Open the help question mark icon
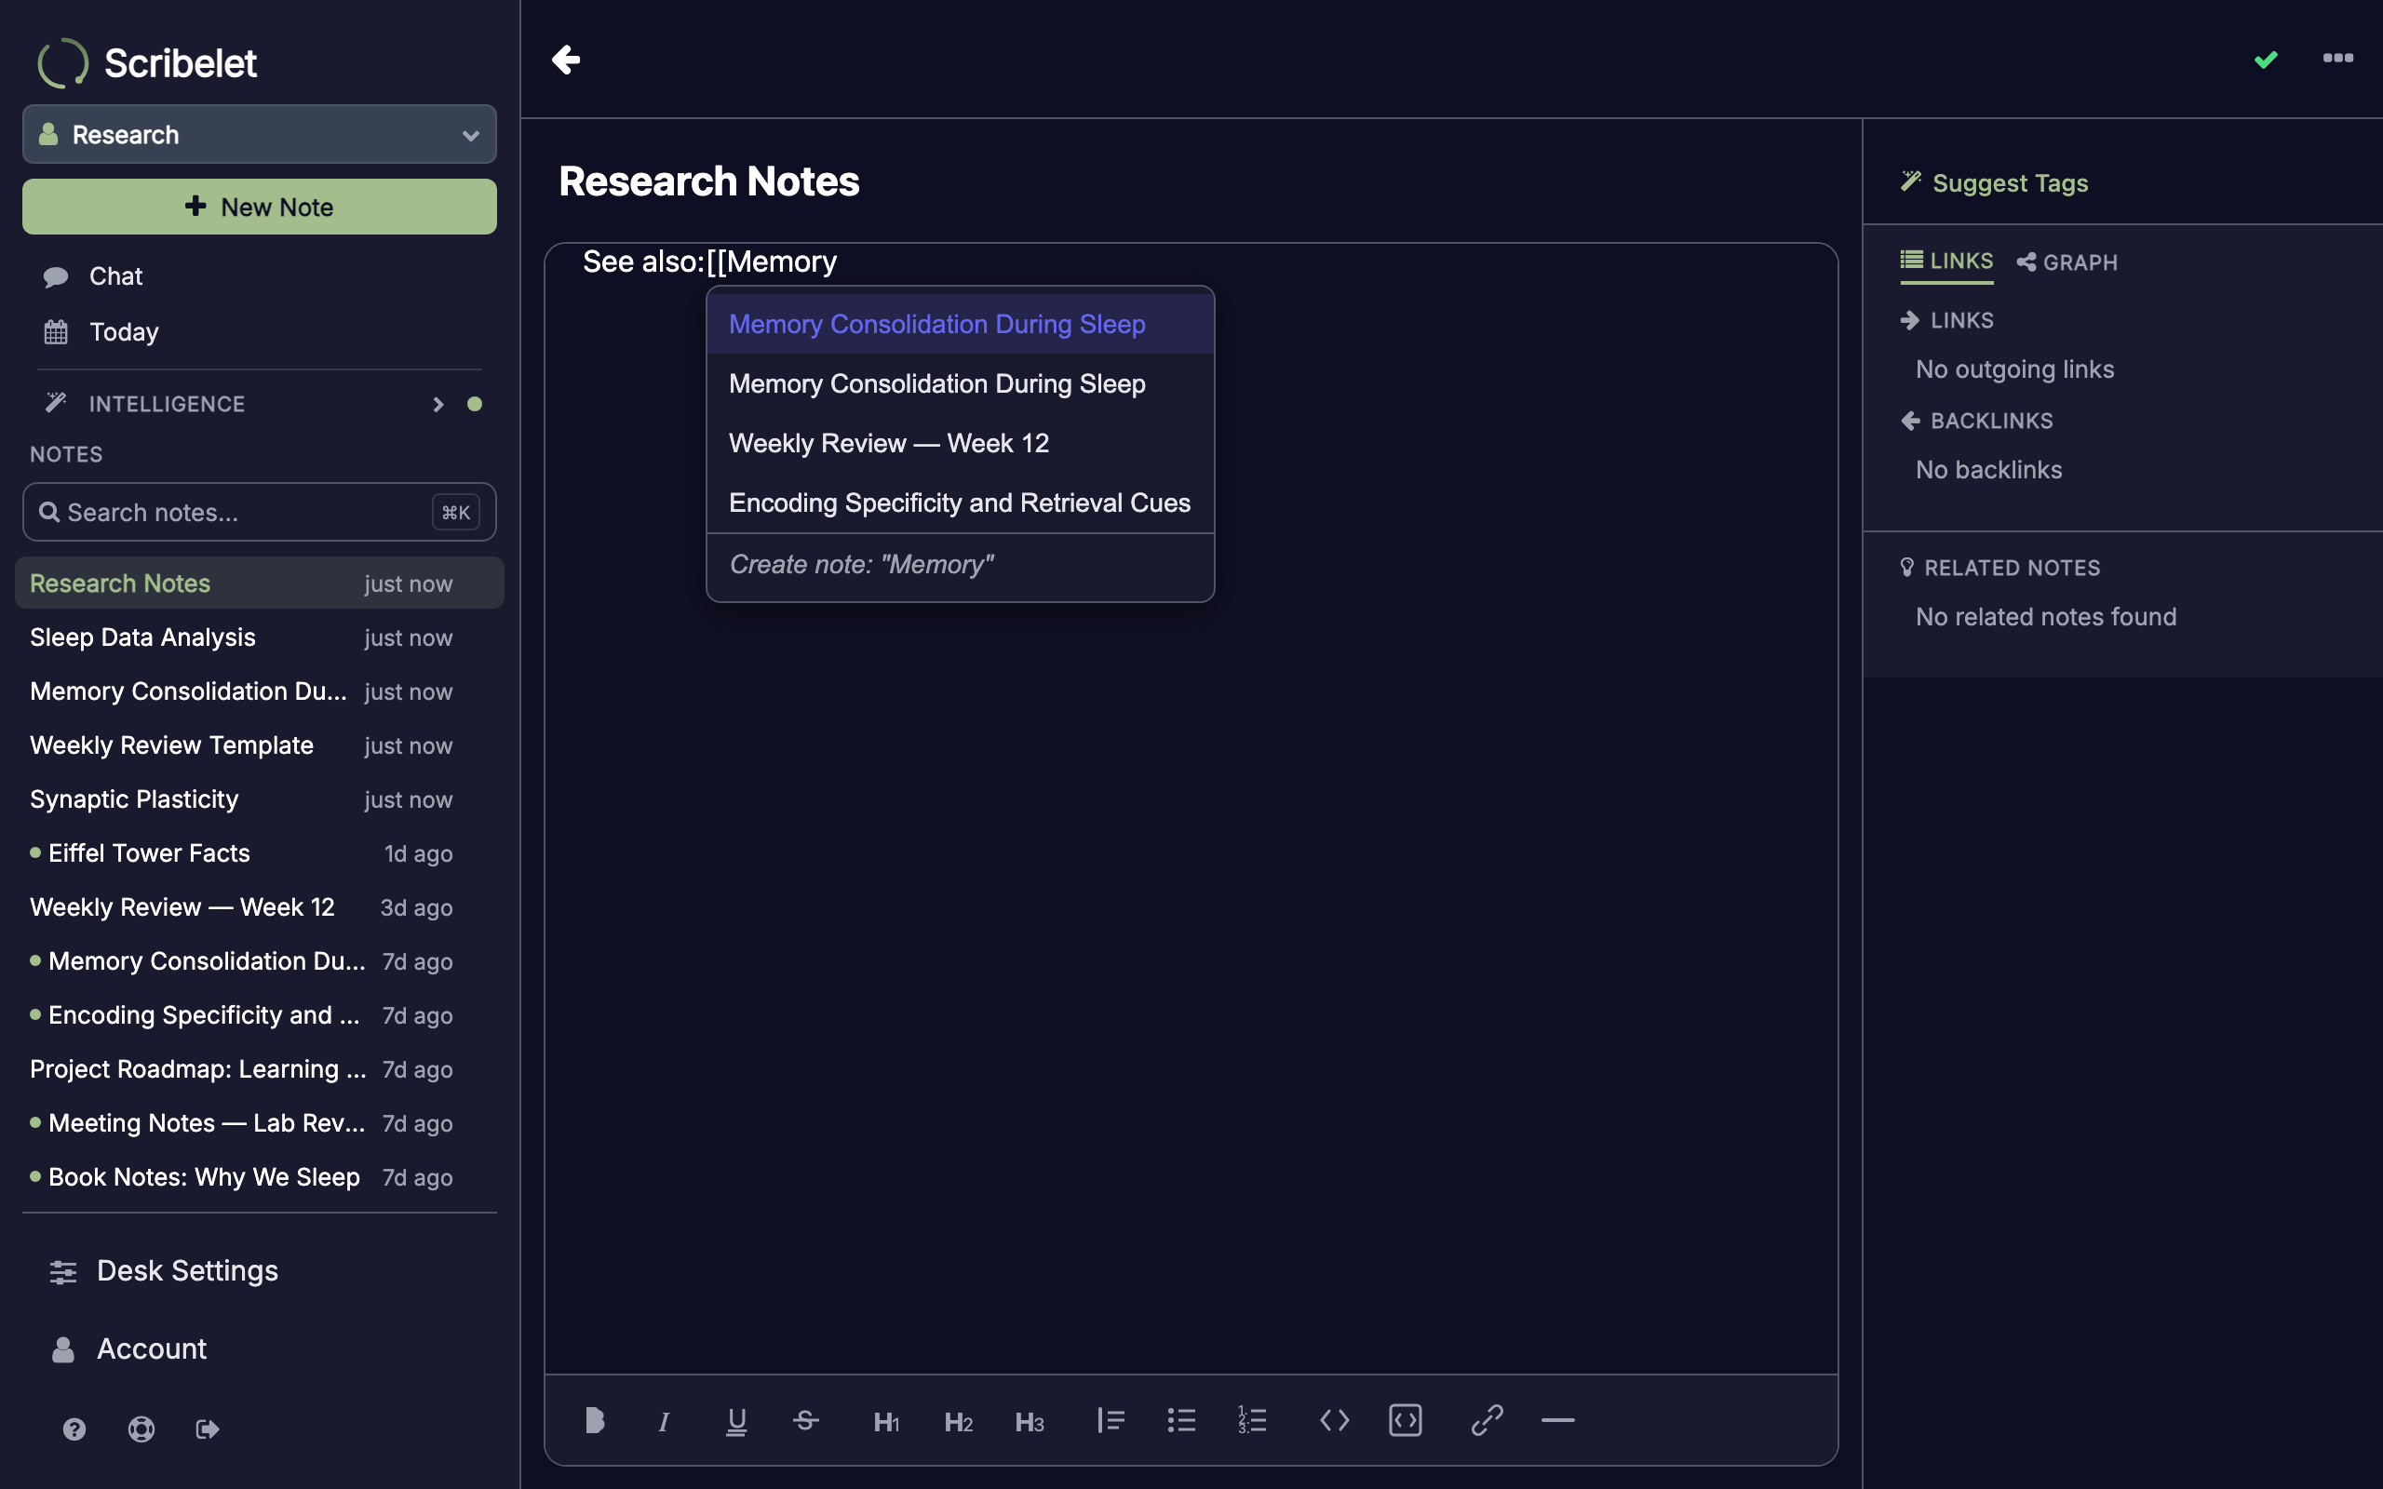This screenshot has height=1489, width=2383. [74, 1429]
